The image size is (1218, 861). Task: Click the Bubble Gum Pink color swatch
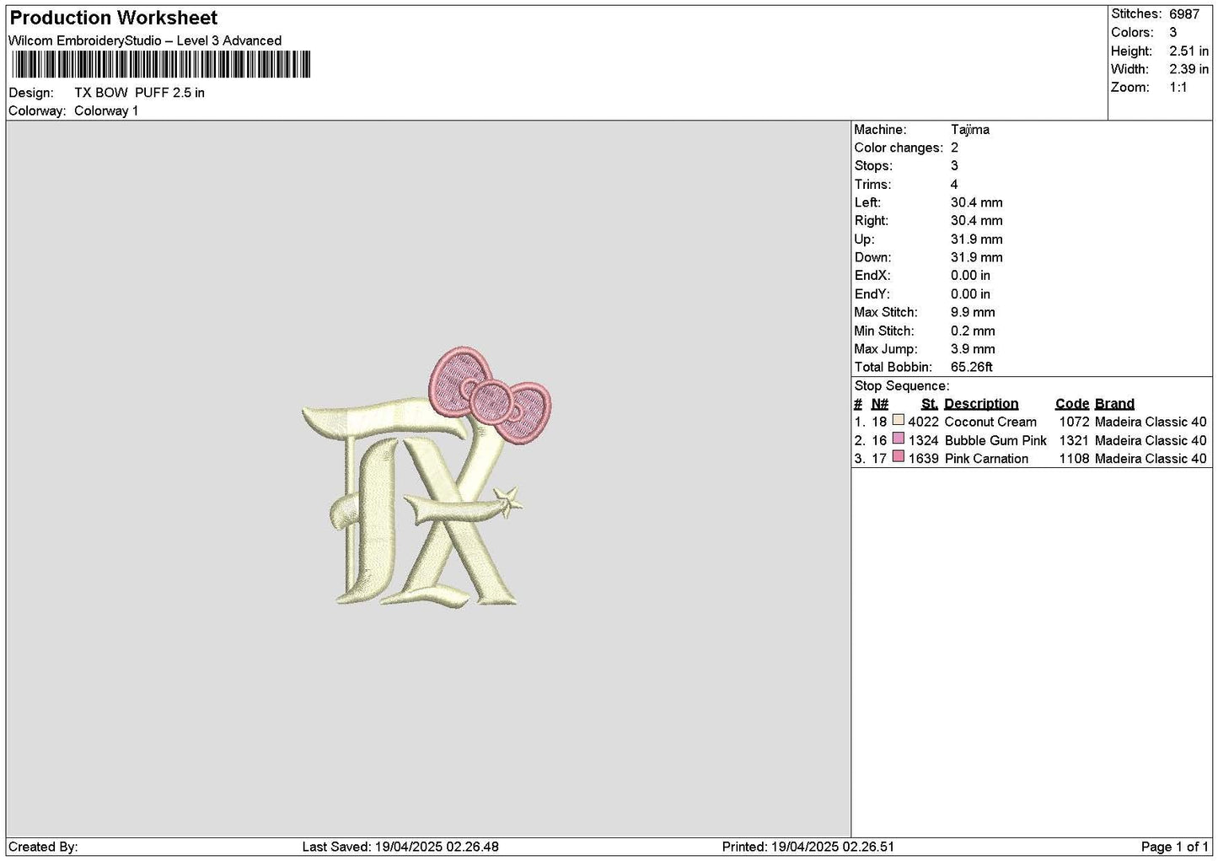(x=899, y=439)
